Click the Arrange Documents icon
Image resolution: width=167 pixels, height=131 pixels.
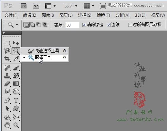tap(87, 6)
